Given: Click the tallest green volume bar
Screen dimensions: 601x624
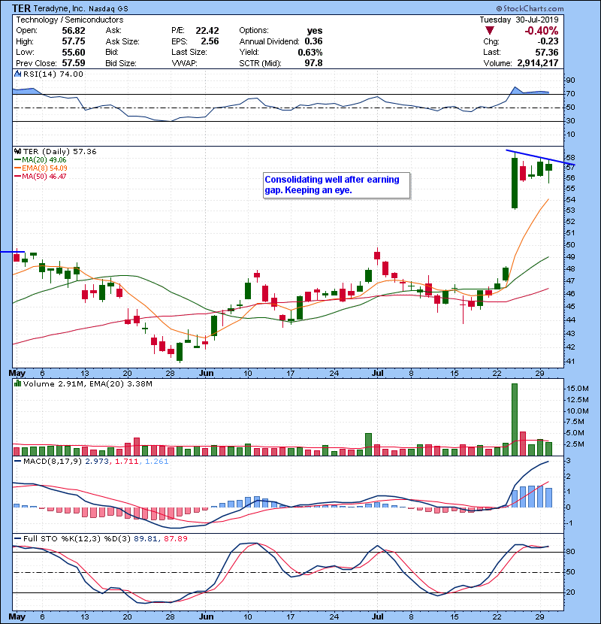Looking at the screenshot, I should coord(515,420).
